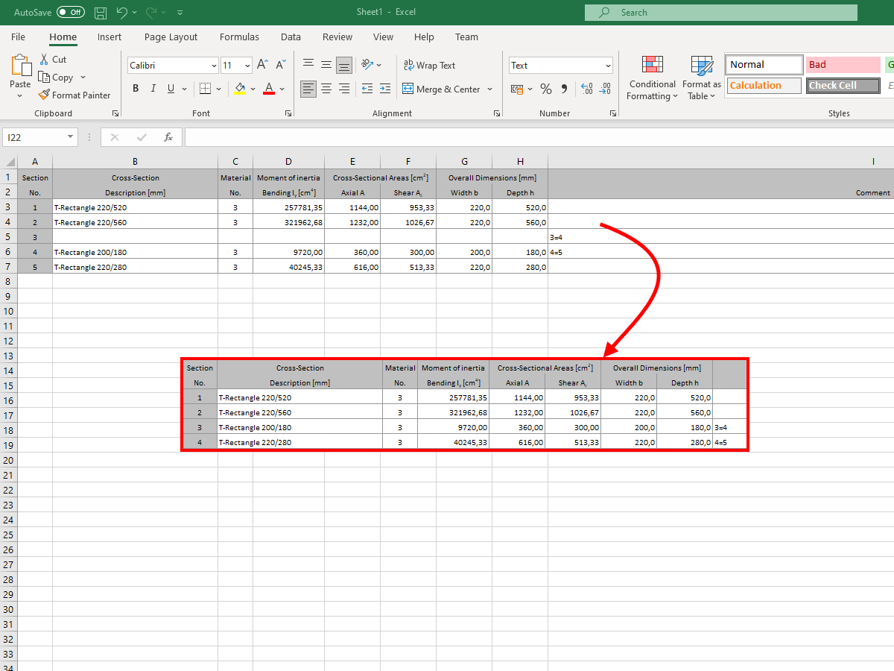Open the Customize Quick Access Toolbar dropdown

tap(180, 13)
